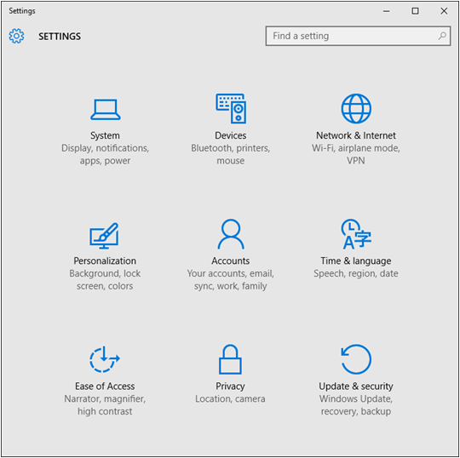
Task: Click 'Speech, region, date' description
Action: pos(356,273)
